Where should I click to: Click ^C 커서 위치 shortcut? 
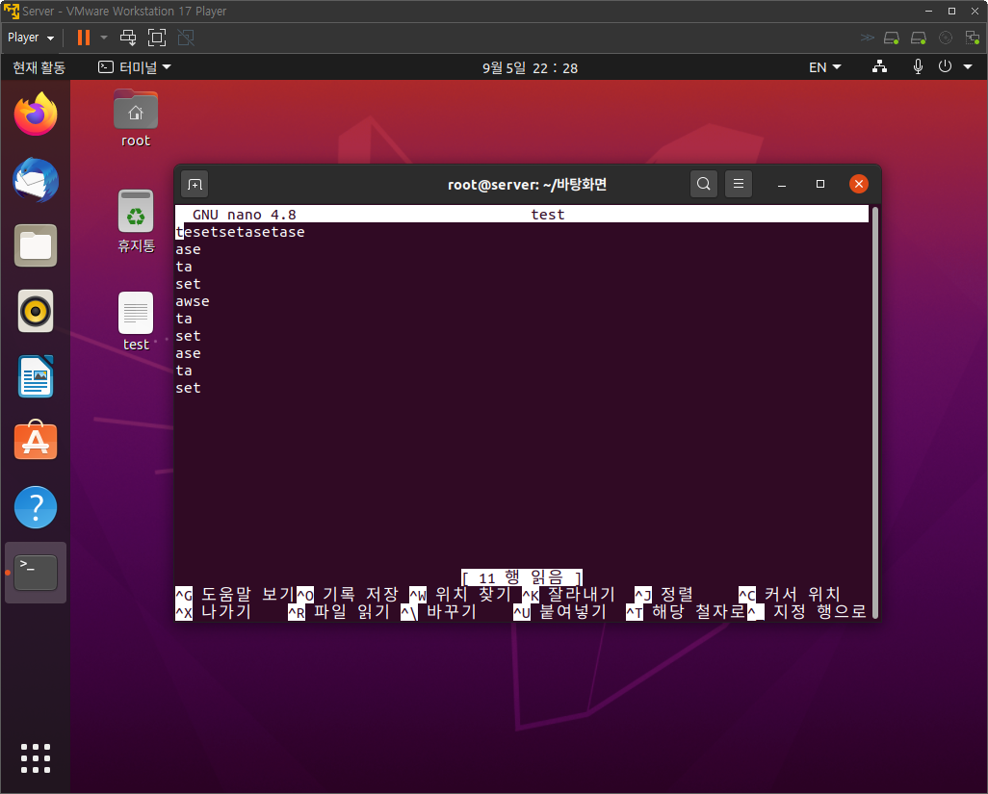pyautogui.click(x=790, y=595)
